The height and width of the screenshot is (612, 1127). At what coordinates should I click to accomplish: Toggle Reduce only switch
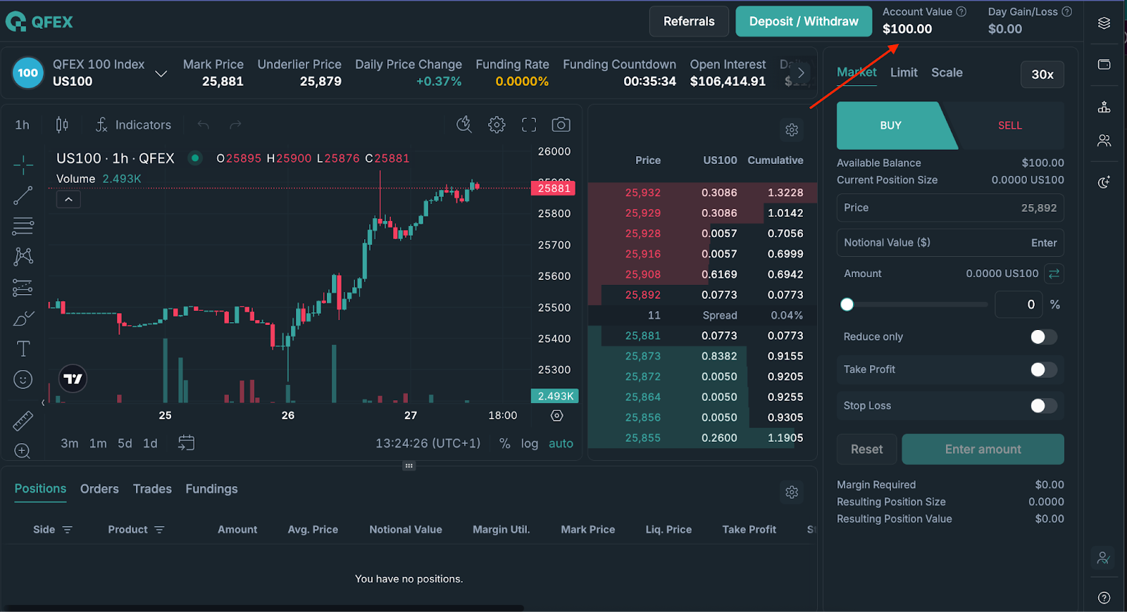[1043, 337]
